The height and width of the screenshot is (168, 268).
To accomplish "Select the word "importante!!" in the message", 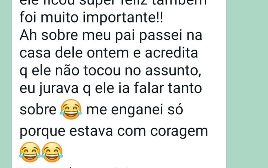I will tap(123, 18).
